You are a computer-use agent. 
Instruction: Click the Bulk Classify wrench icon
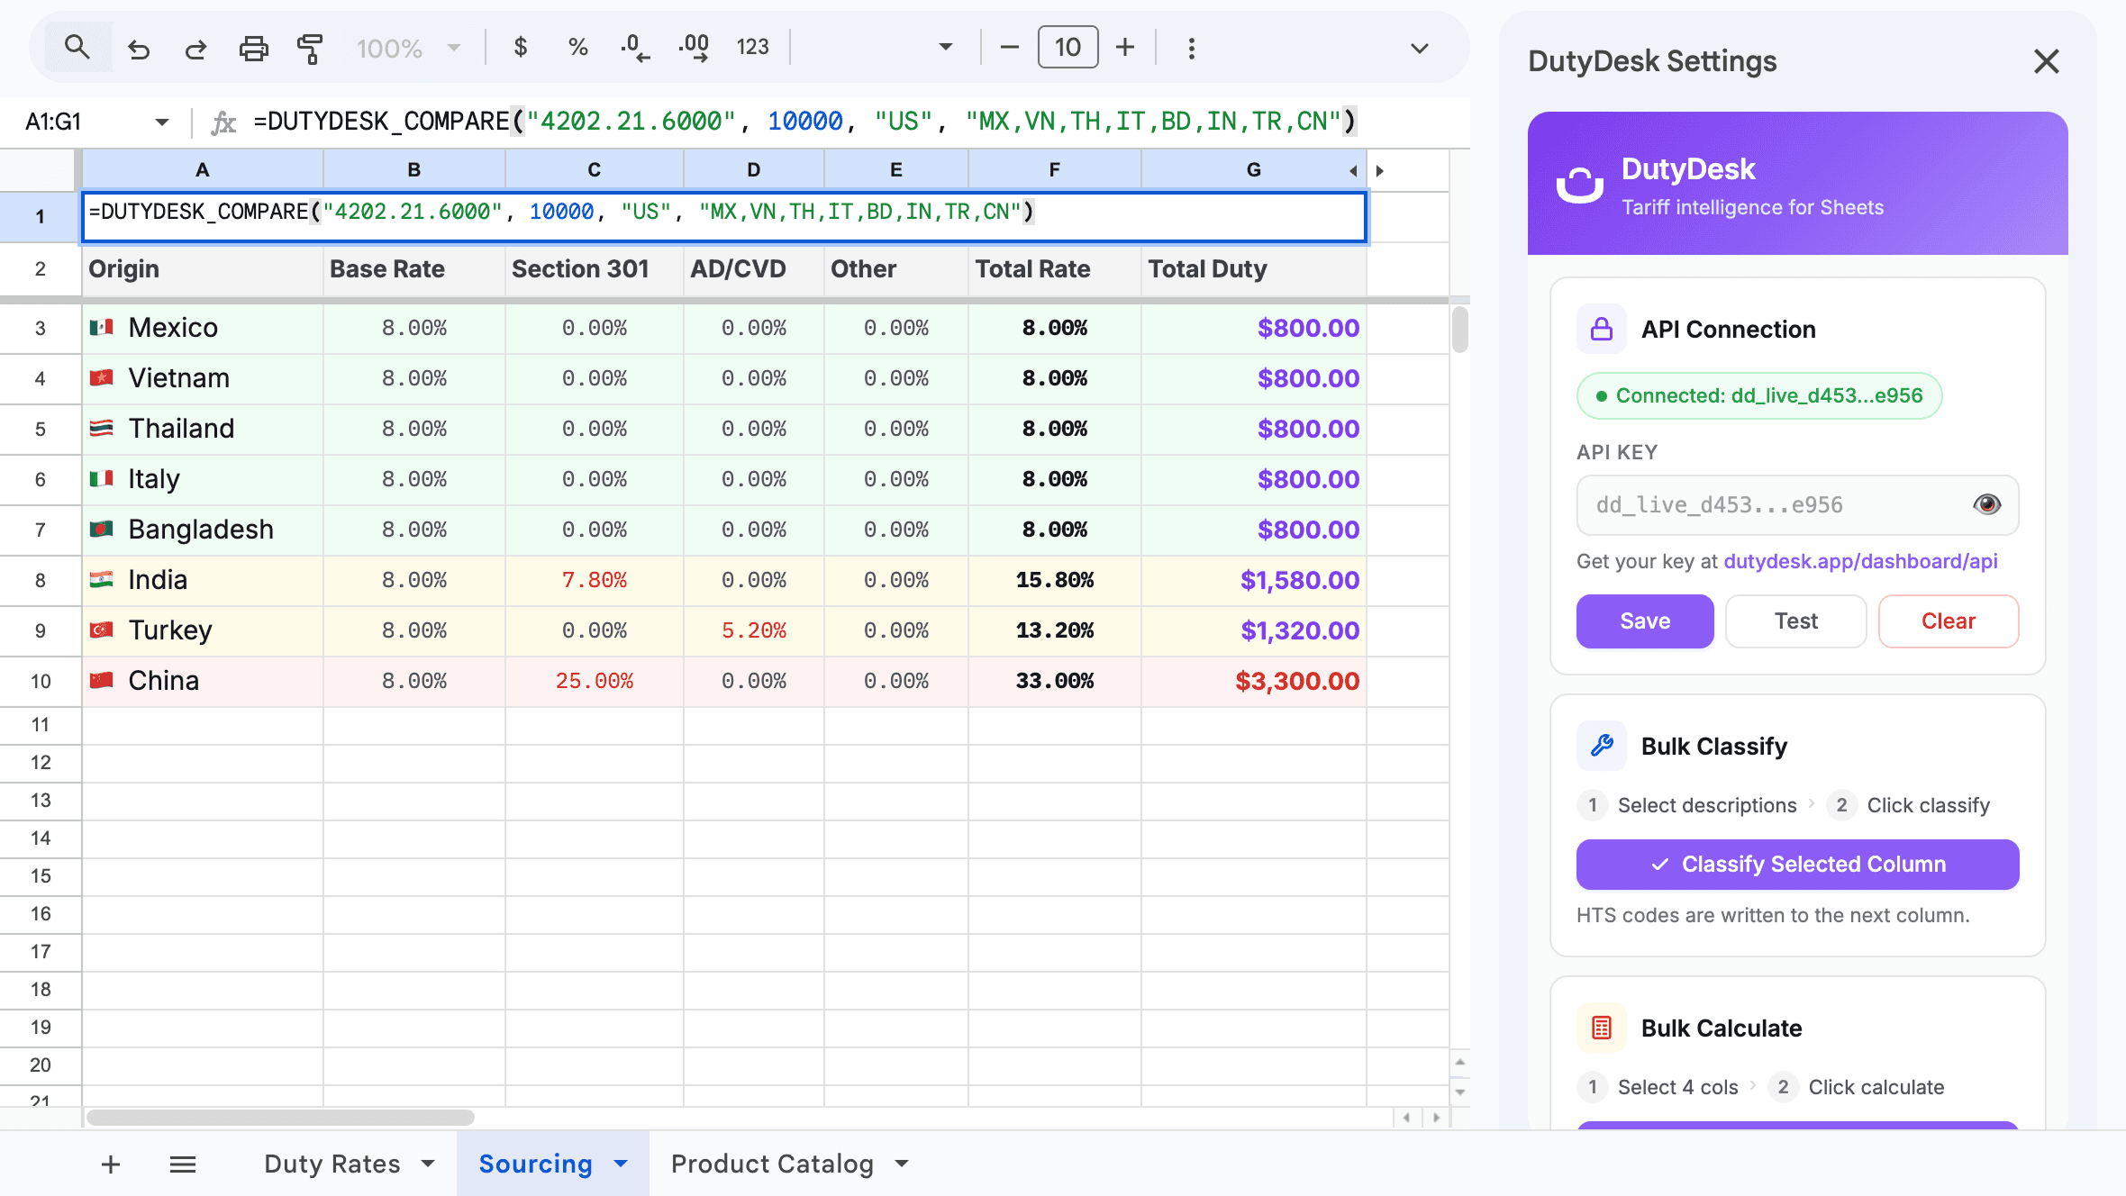point(1601,746)
